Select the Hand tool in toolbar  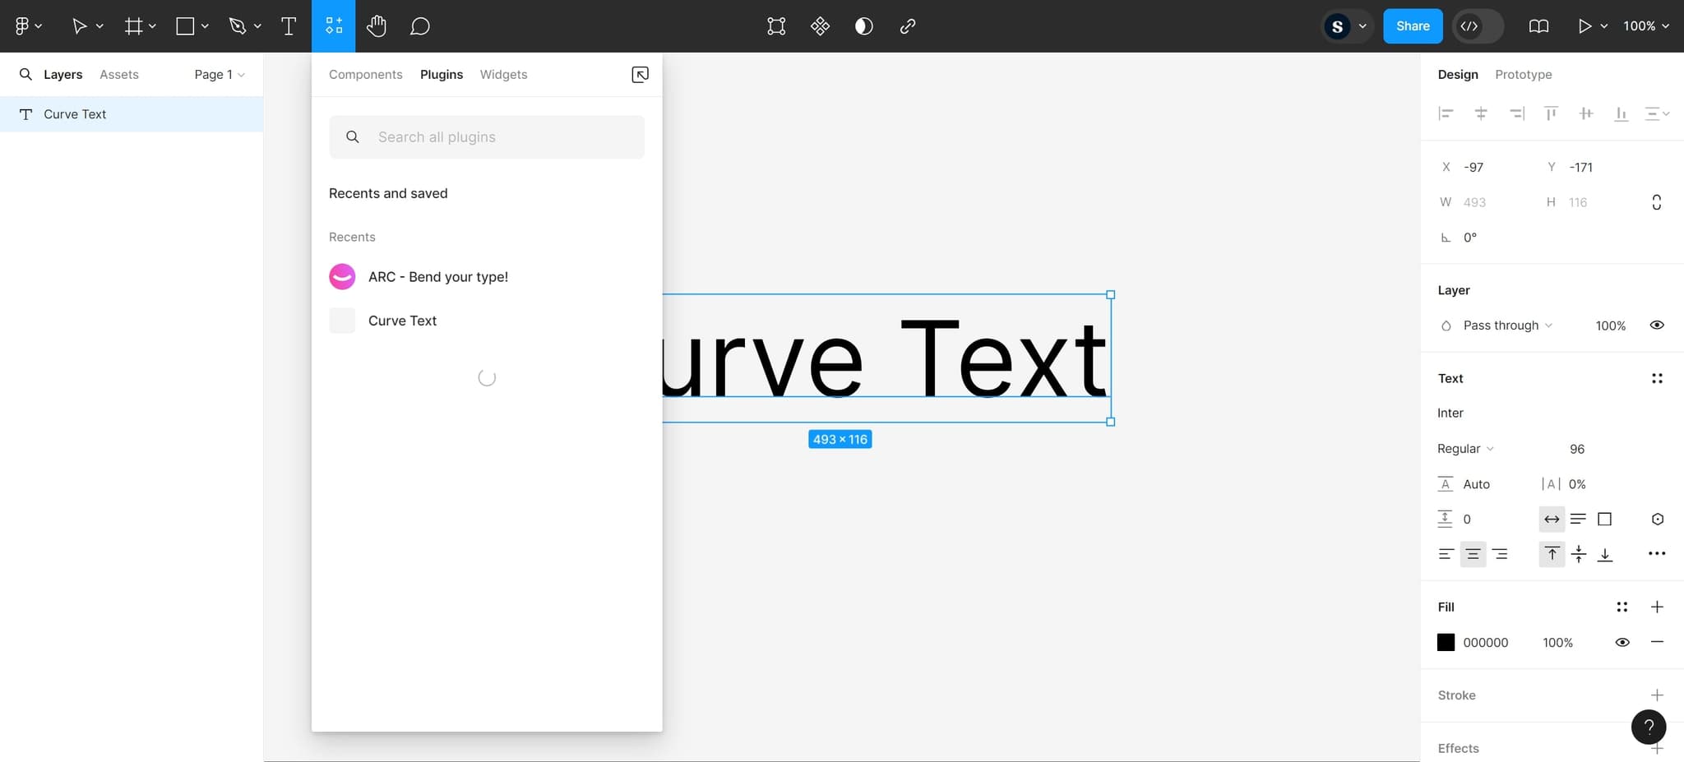377,26
